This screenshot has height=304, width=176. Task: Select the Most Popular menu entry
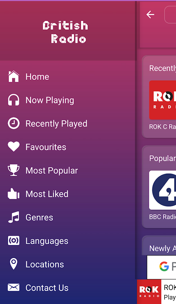click(52, 171)
